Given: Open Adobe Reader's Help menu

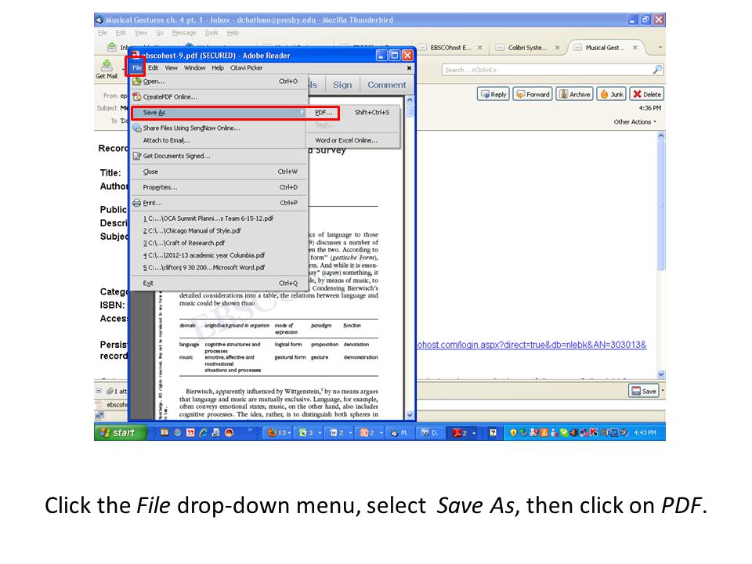Looking at the screenshot, I should click(218, 67).
